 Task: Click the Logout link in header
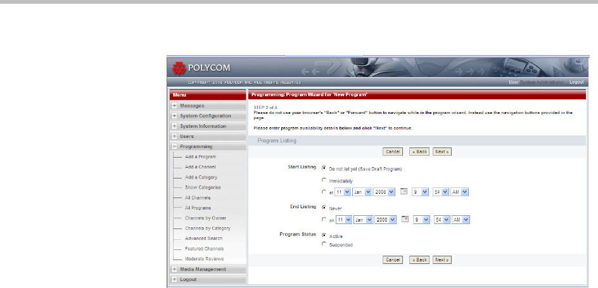coord(576,82)
